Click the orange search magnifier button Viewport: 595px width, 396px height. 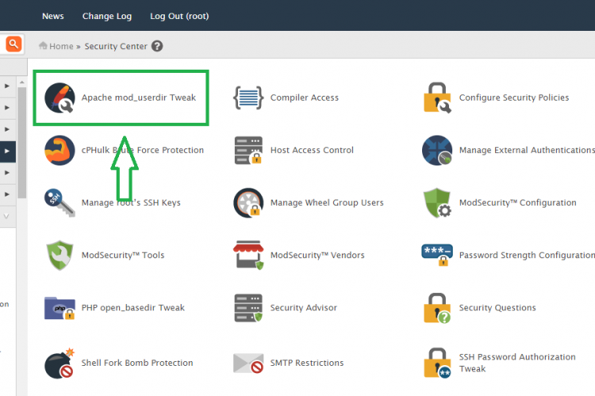tap(13, 44)
